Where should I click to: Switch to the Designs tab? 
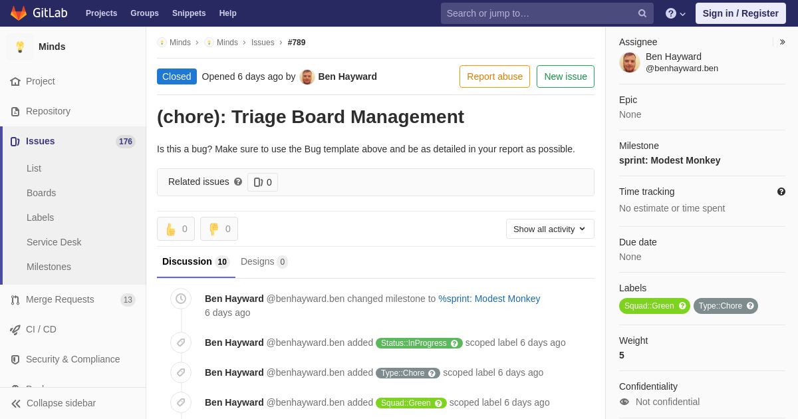tap(264, 261)
